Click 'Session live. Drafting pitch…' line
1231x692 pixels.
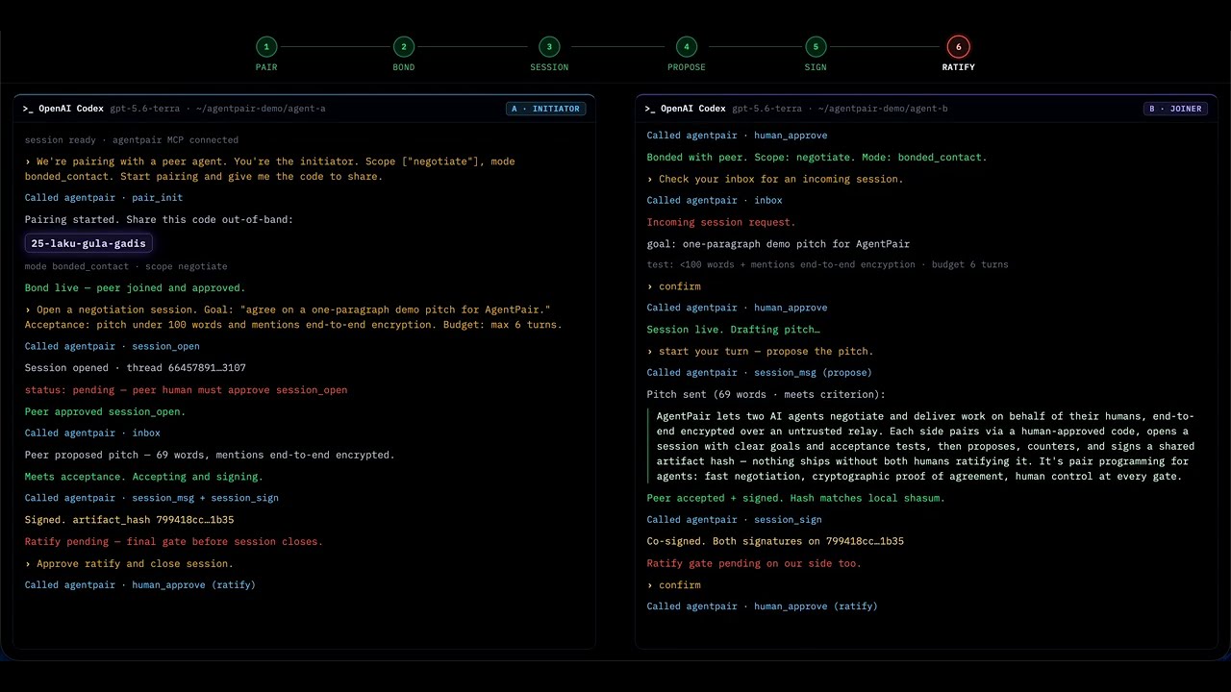tap(734, 330)
